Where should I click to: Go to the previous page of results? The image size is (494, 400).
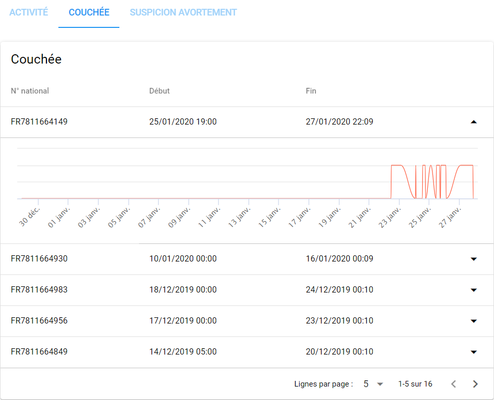[x=454, y=384]
